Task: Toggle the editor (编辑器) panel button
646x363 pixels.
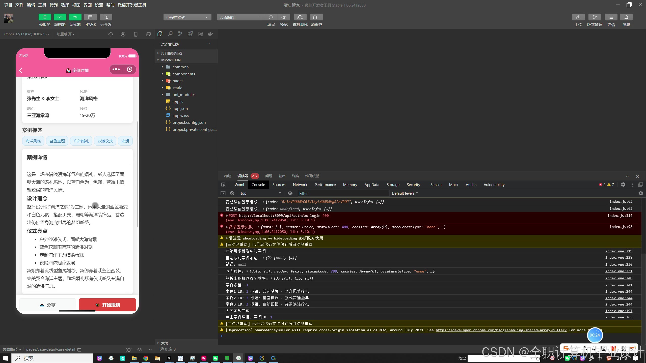Action: pos(60,17)
